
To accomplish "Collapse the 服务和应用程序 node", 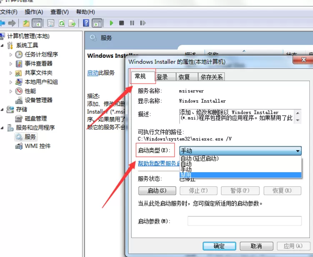I will (x=2, y=128).
